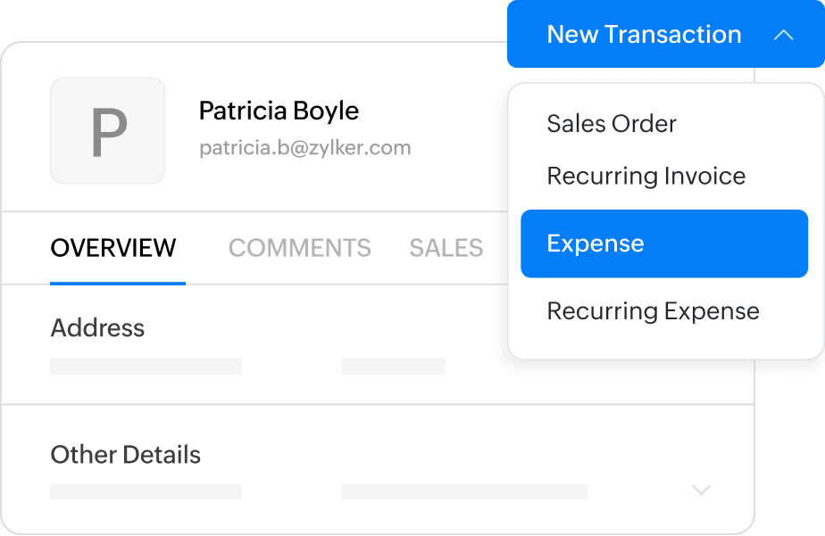Click the second Address placeholder field
825x536 pixels.
click(x=393, y=366)
